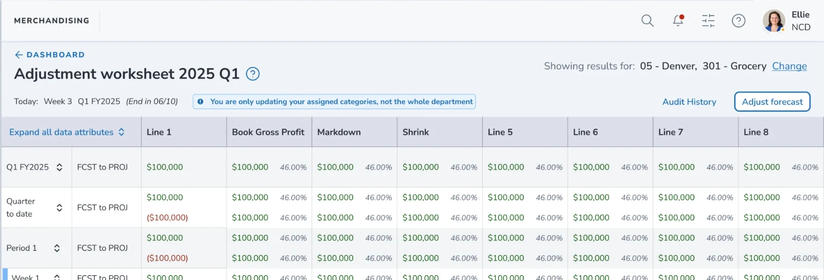Click the 'Week 3' today label
Viewport: 824px width, 280px height.
(x=58, y=101)
